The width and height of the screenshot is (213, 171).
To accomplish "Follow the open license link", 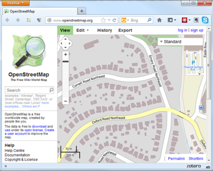I will pyautogui.click(x=34, y=130).
